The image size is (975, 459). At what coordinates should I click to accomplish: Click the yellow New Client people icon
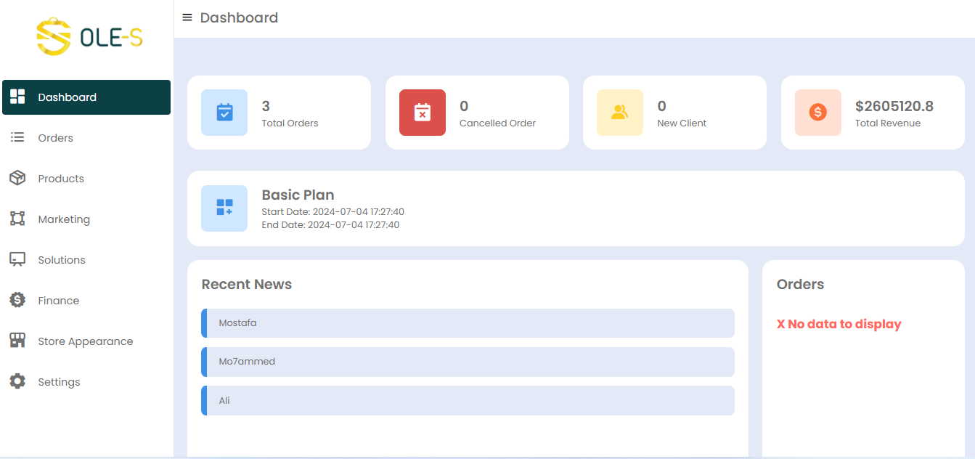click(620, 113)
